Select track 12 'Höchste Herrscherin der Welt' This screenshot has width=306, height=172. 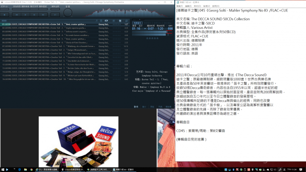(x=65, y=65)
